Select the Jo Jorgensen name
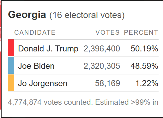Screen dimensions: 163x118 pos(43,84)
